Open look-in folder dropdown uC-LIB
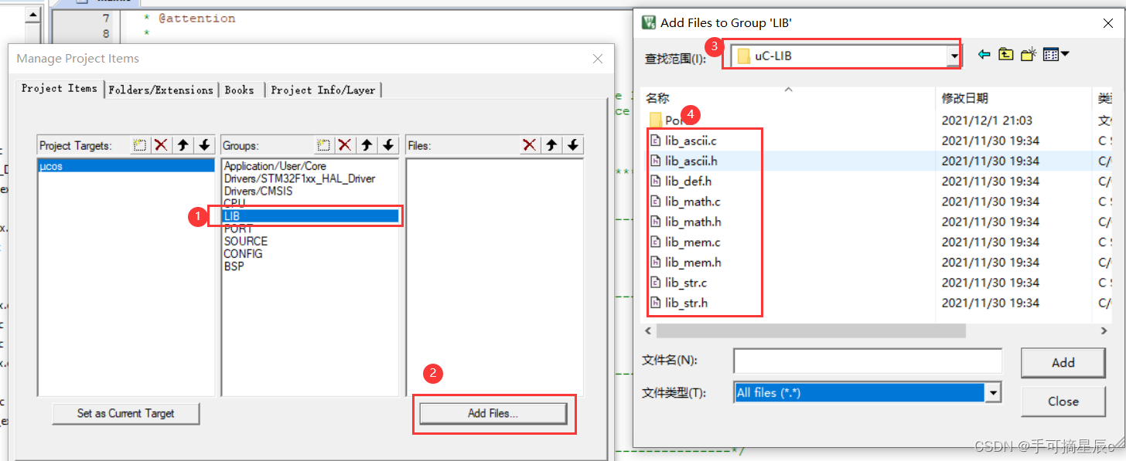This screenshot has height=461, width=1126. tap(954, 56)
